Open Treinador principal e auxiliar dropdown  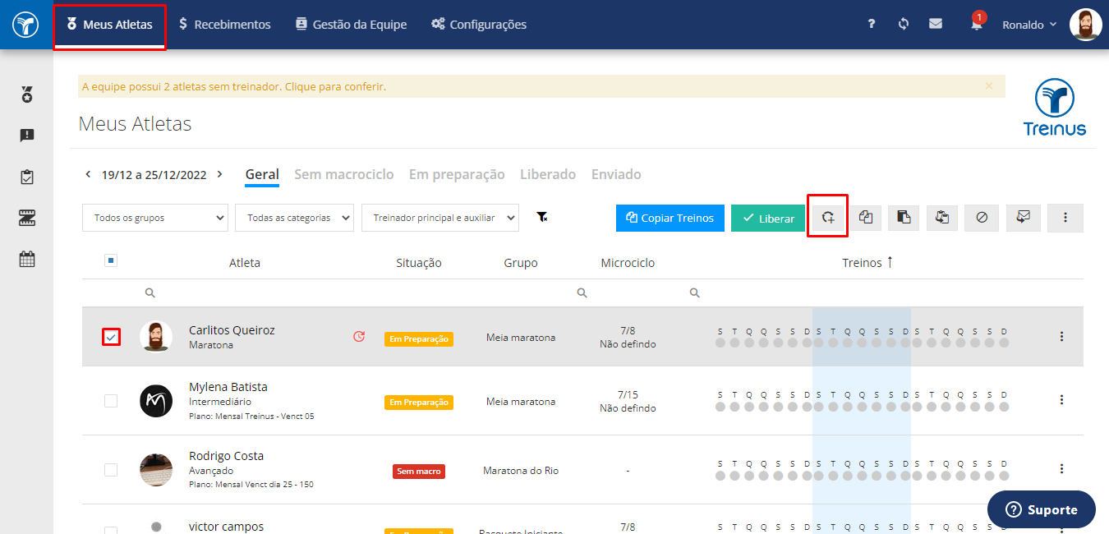click(440, 218)
